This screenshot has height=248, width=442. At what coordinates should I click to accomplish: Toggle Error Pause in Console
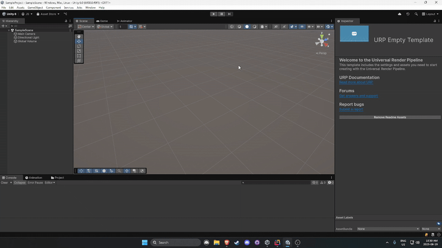(x=35, y=183)
